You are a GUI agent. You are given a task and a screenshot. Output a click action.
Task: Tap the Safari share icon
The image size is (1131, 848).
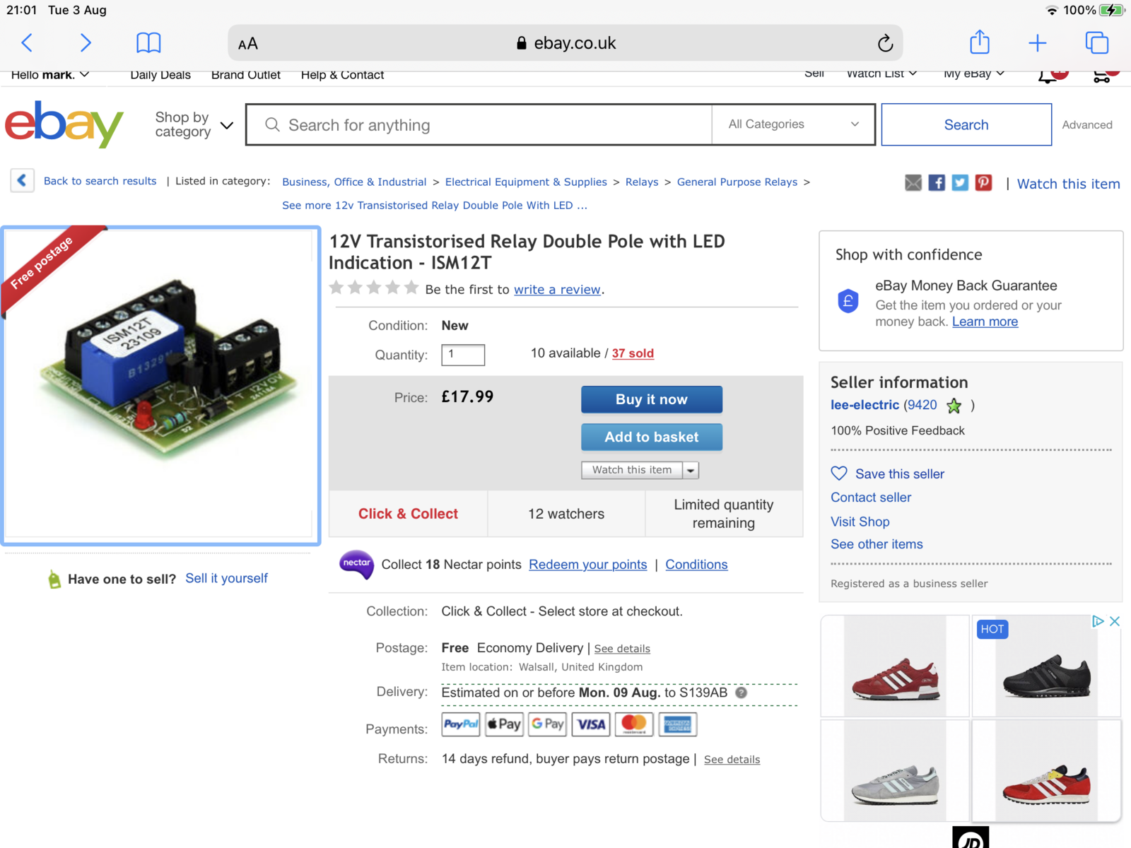pos(980,42)
